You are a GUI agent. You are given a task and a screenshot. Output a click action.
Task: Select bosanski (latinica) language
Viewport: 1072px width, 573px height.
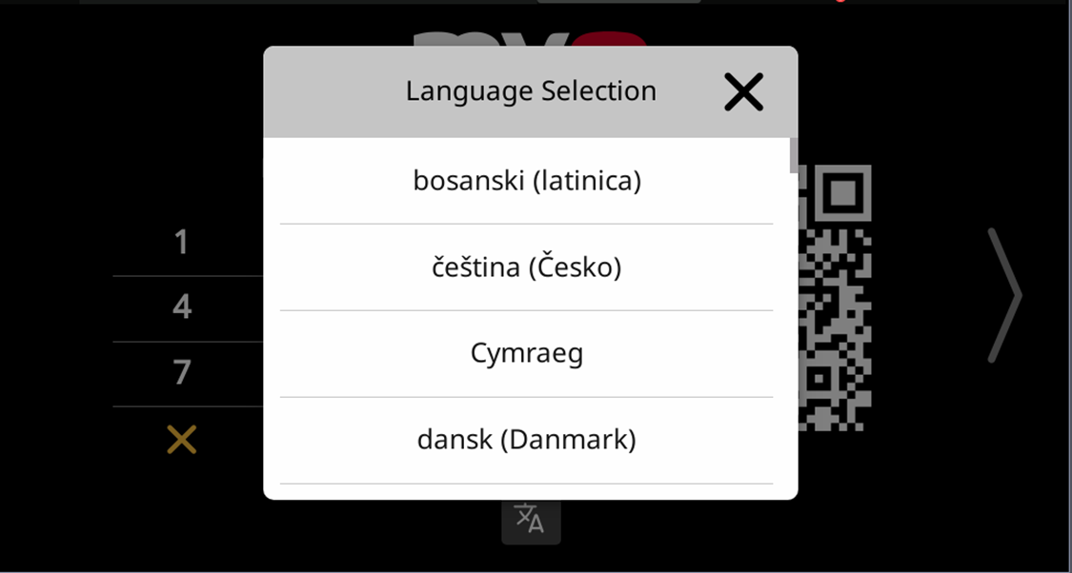coord(526,180)
